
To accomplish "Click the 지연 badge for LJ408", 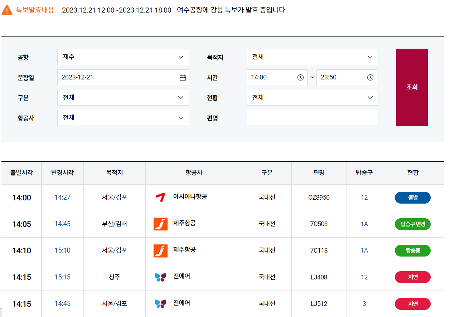I will (x=413, y=277).
